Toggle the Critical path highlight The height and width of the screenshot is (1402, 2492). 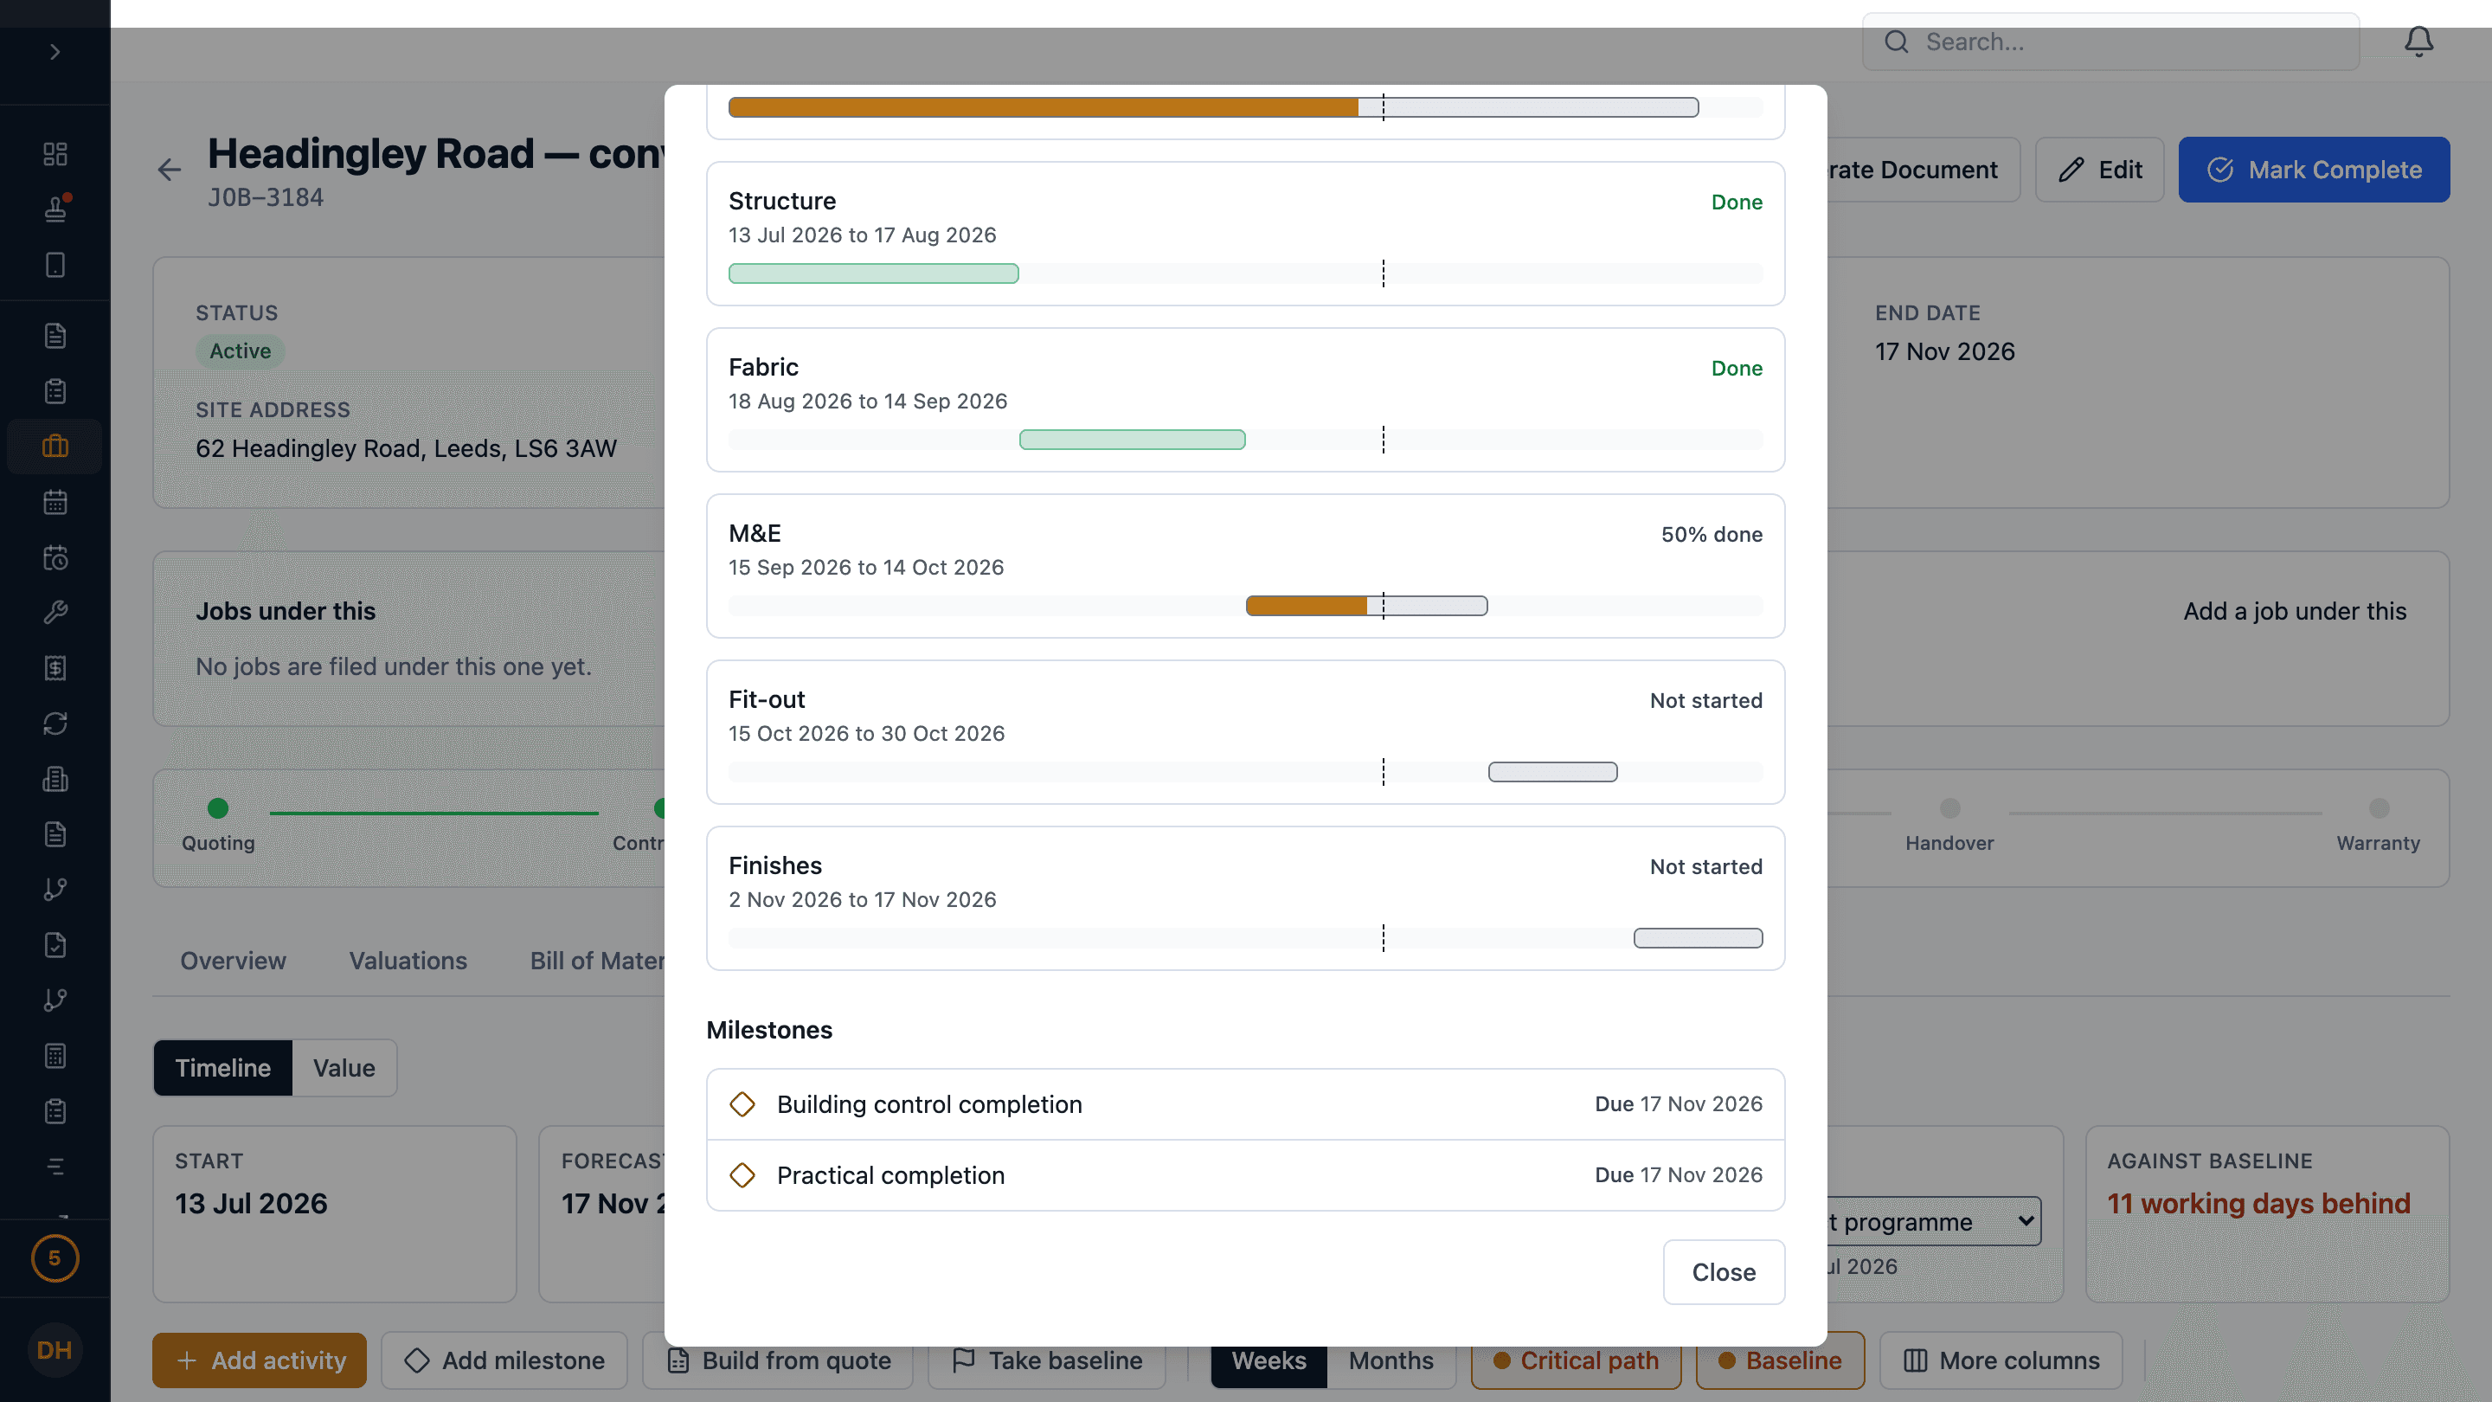pyautogui.click(x=1575, y=1360)
